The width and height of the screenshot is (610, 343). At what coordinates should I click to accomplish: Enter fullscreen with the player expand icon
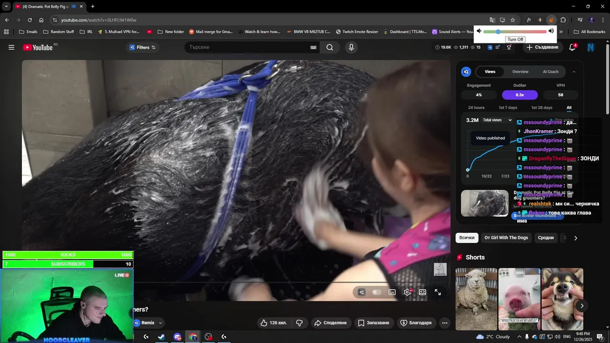pyautogui.click(x=437, y=292)
